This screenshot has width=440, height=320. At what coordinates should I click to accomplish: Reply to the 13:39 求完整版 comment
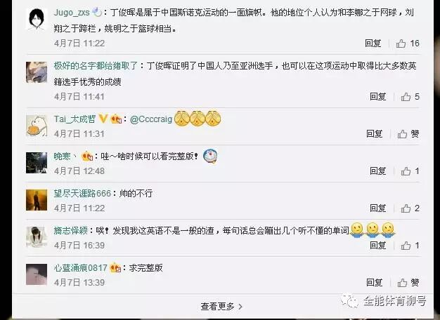375,282
